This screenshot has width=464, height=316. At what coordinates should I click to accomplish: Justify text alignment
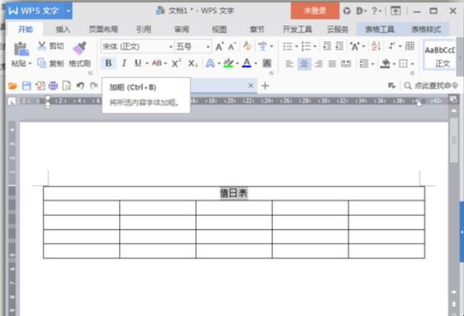pos(332,63)
